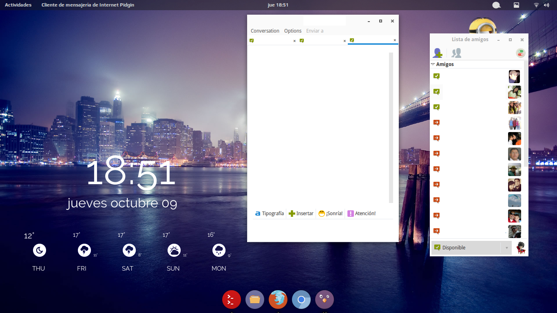The width and height of the screenshot is (557, 313).
Task: Click the add buddy icon in Lista de amigos
Action: coord(438,53)
